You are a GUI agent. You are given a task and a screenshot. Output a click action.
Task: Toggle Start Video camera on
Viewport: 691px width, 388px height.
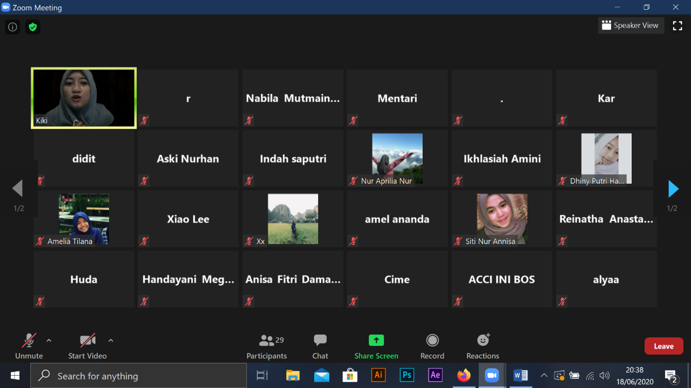[x=87, y=346]
